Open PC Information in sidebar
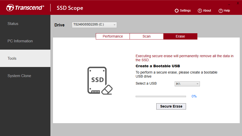This screenshot has width=242, height=136. (25, 41)
